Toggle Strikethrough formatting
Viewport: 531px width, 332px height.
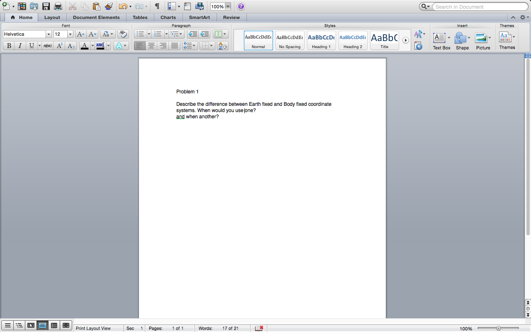click(48, 46)
